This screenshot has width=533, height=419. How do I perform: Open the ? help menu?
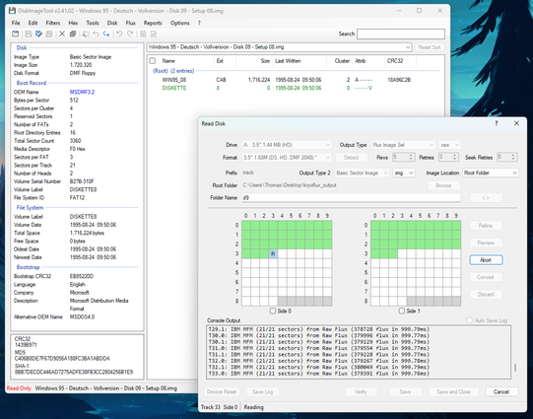[199, 23]
